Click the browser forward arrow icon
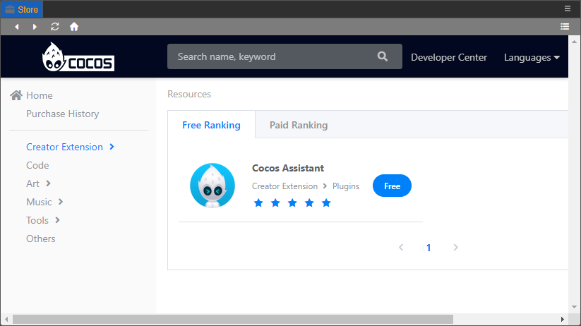The image size is (581, 326). coord(35,27)
